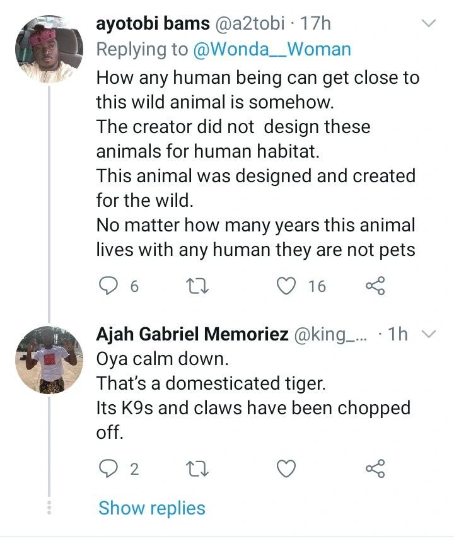Screen dimensions: 454x541
Task: Open the tweet body about wild animals
Action: tap(255, 164)
